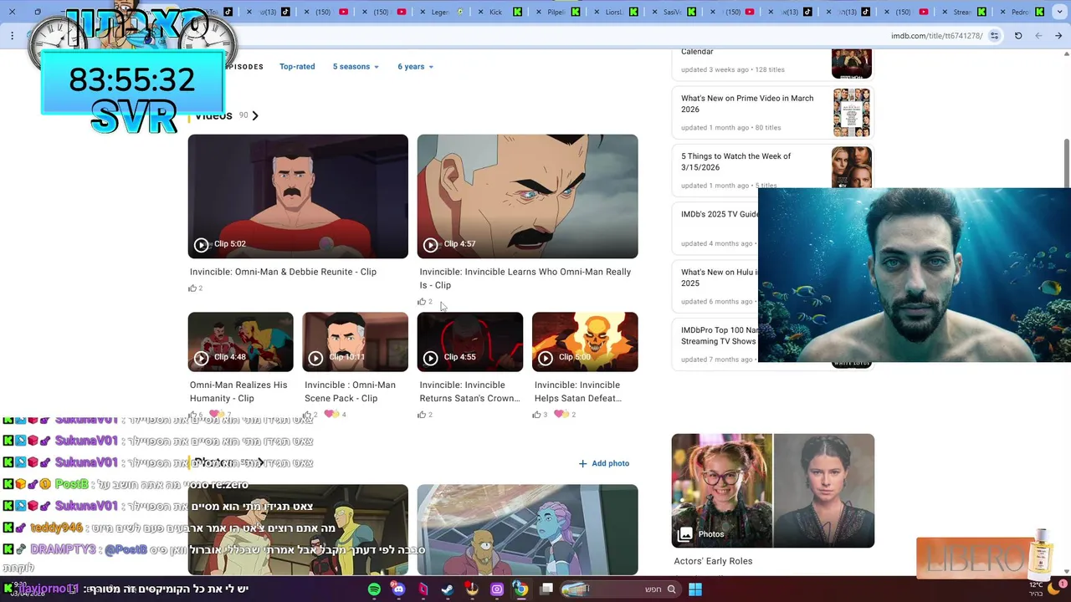Click thumbs-up under Returns Satan's Crown clip

point(422,415)
